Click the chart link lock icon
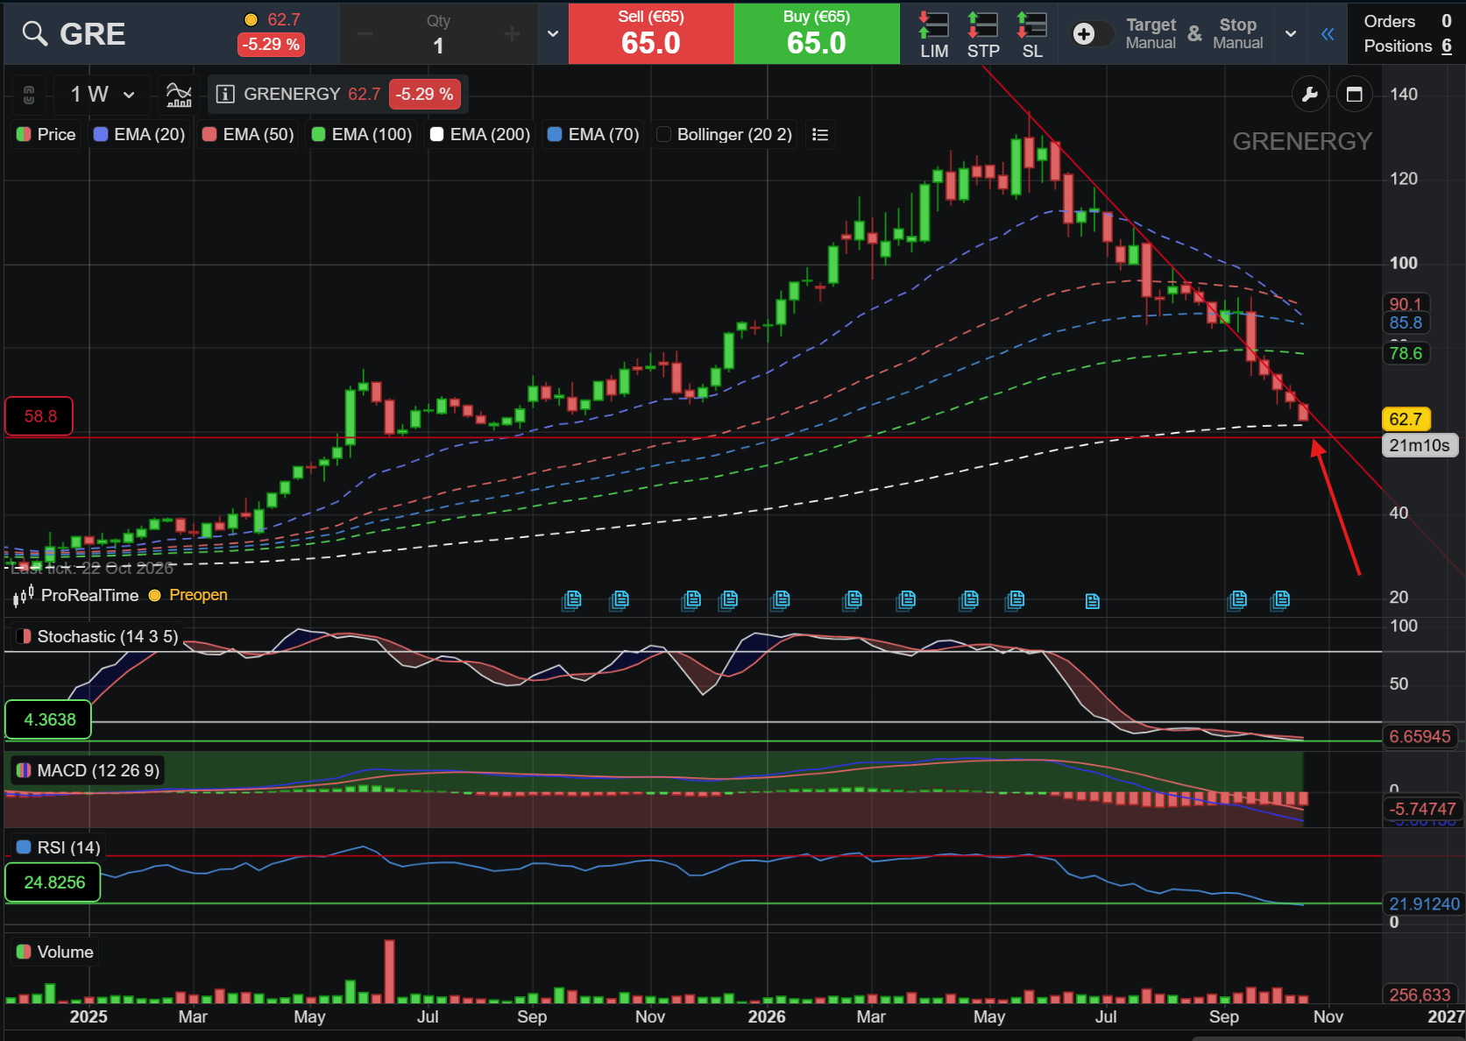 [29, 94]
